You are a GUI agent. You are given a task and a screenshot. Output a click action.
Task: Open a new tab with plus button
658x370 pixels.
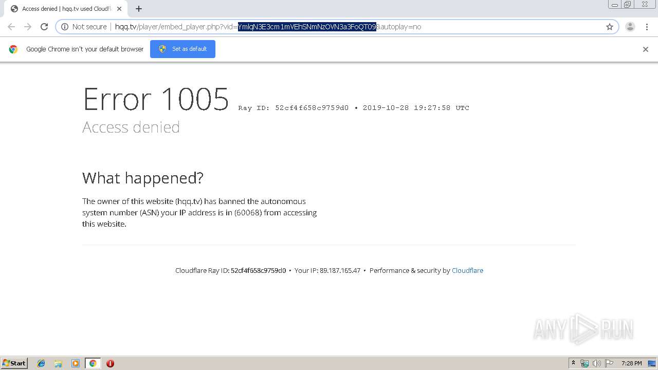click(139, 9)
